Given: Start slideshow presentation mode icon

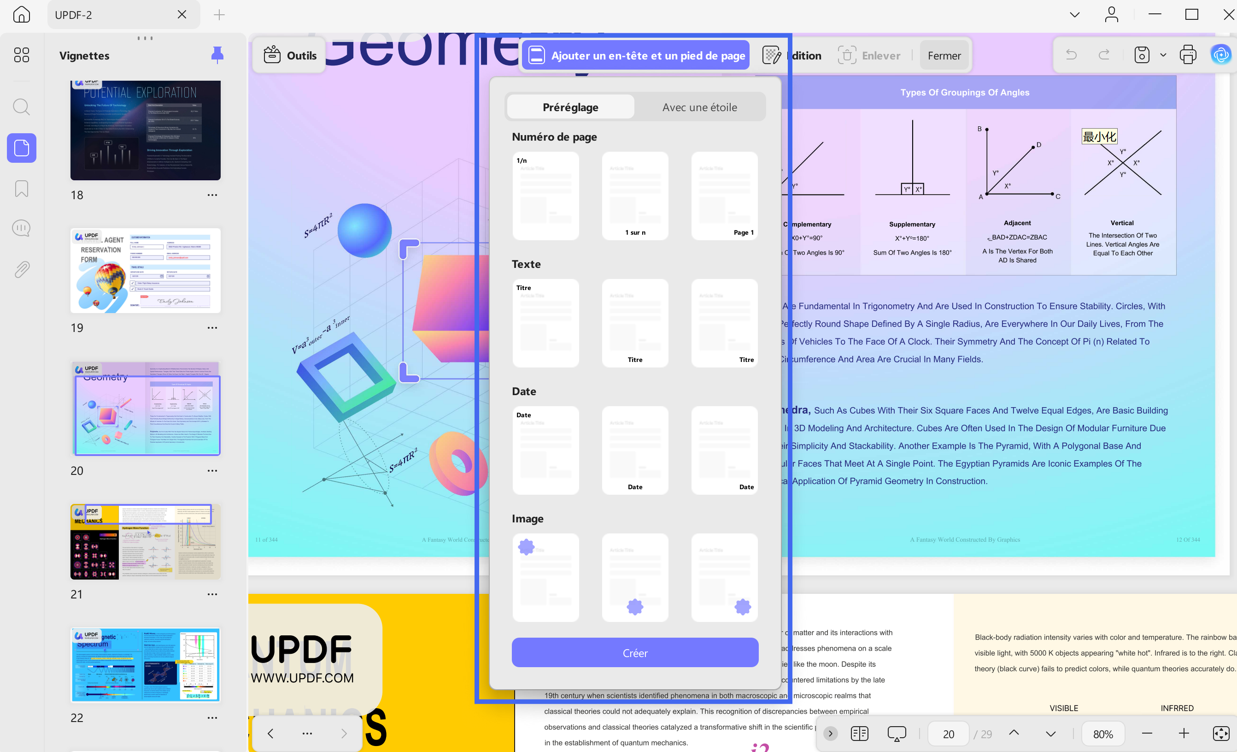Looking at the screenshot, I should pos(897,734).
